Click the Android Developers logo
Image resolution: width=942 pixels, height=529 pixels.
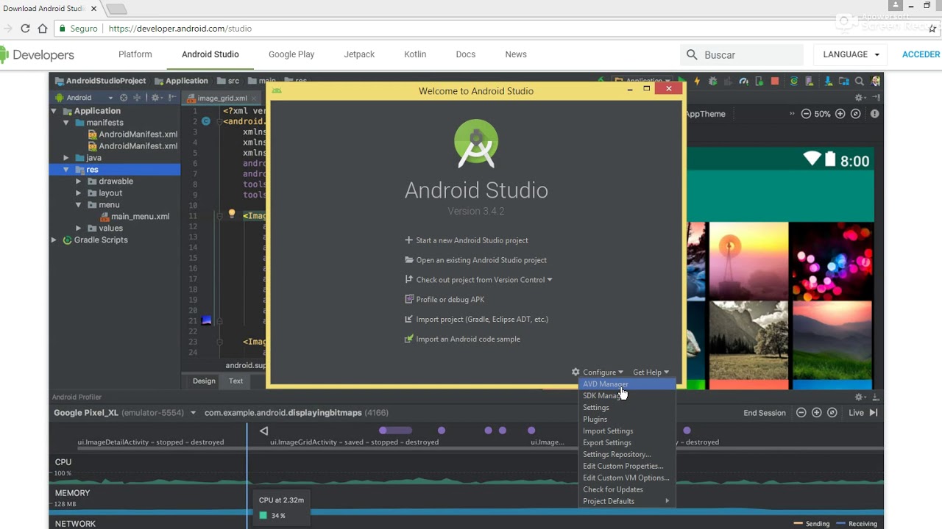coord(37,54)
